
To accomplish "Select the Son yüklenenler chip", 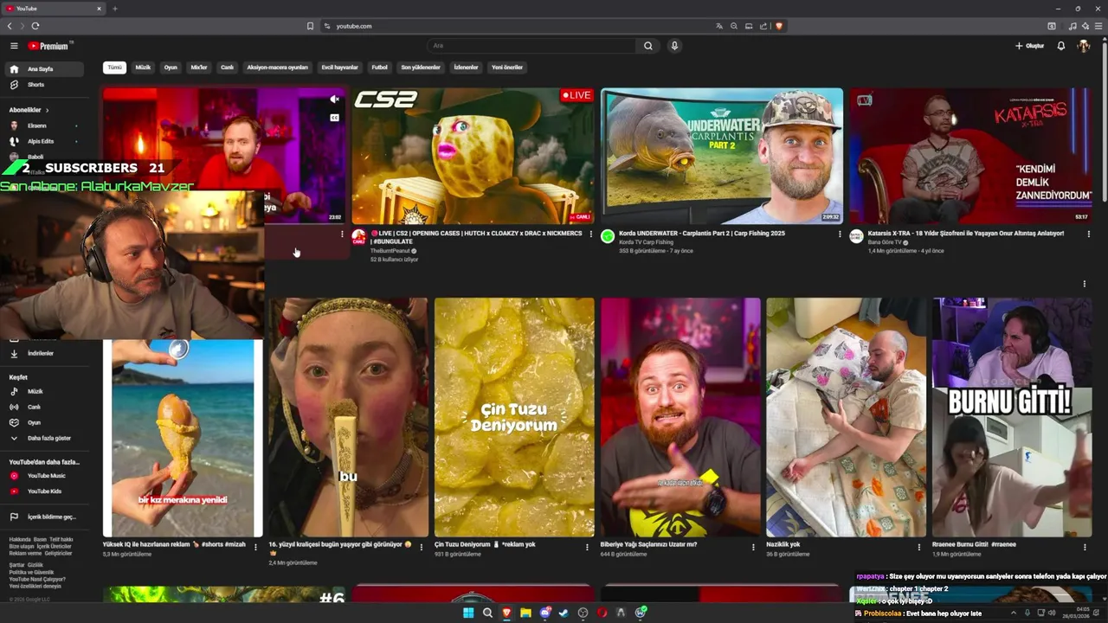I will tap(421, 67).
